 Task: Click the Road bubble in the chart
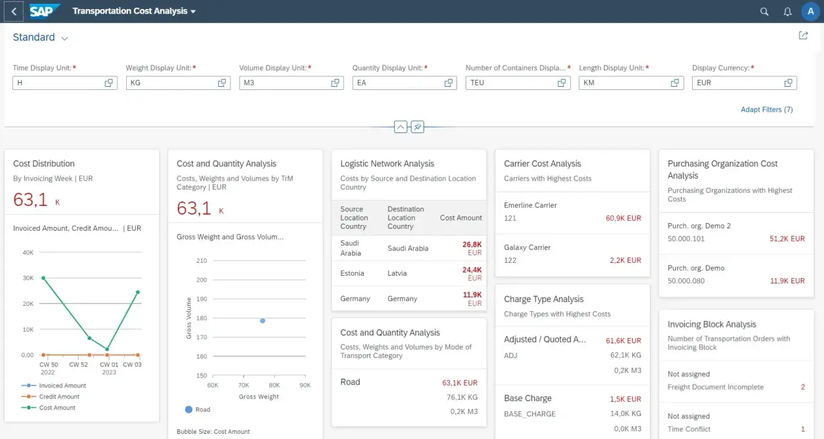click(263, 321)
